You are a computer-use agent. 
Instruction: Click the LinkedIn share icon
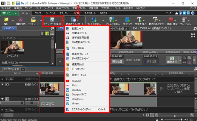pyautogui.click(x=188, y=13)
